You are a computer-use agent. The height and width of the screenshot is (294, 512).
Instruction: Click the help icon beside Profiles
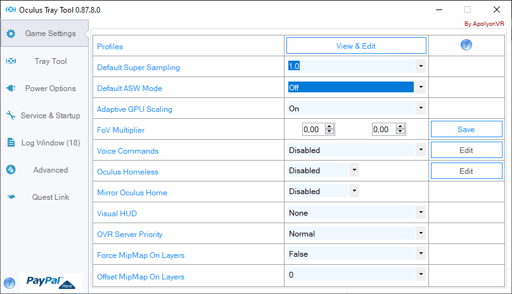(466, 45)
